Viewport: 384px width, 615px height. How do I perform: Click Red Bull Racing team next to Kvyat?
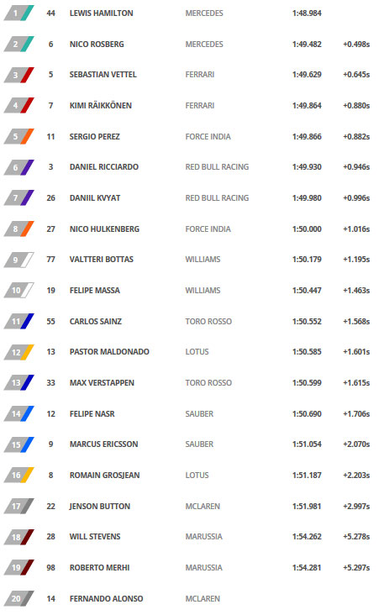coord(217,198)
